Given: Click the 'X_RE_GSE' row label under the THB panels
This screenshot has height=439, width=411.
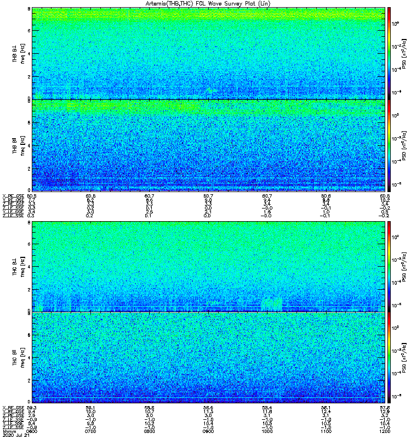Looking at the screenshot, I should 13,196.
